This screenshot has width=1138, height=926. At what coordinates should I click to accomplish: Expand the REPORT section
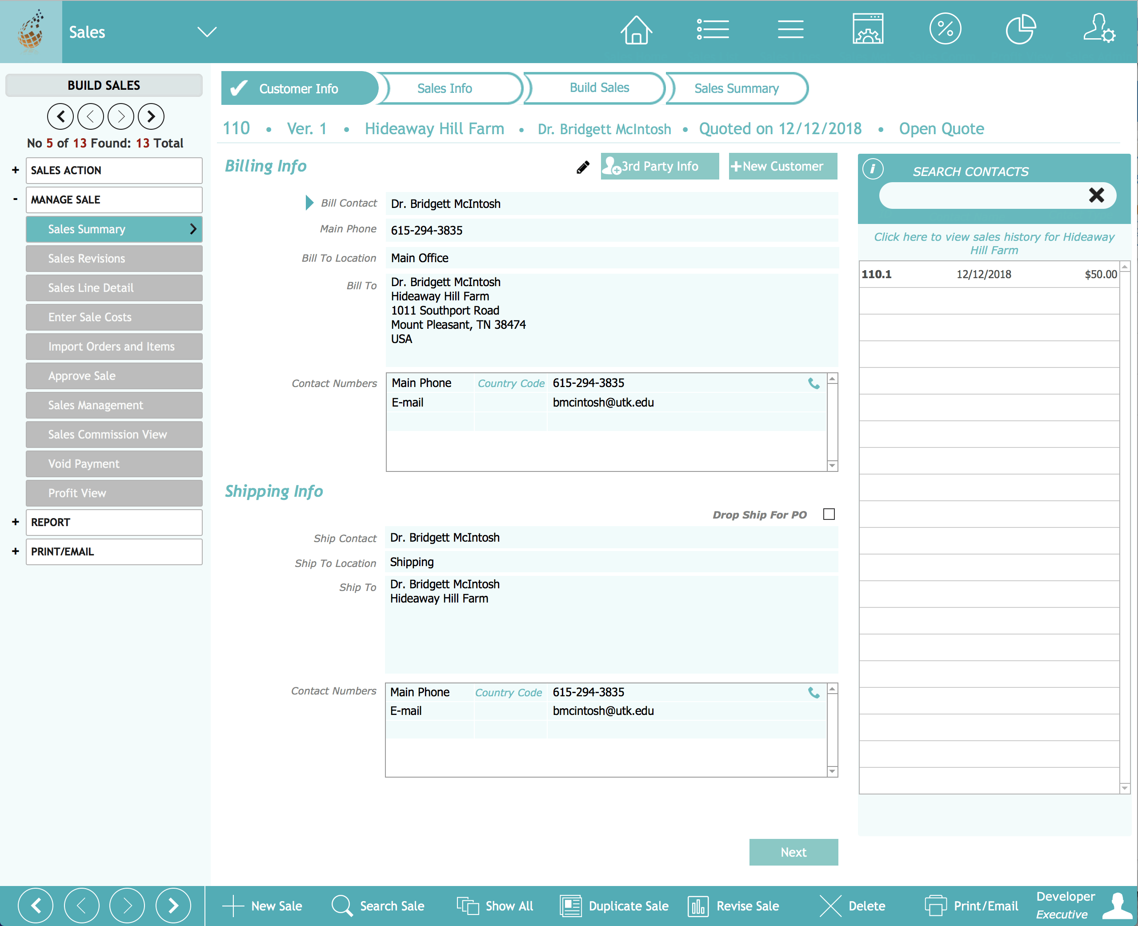pyautogui.click(x=16, y=522)
